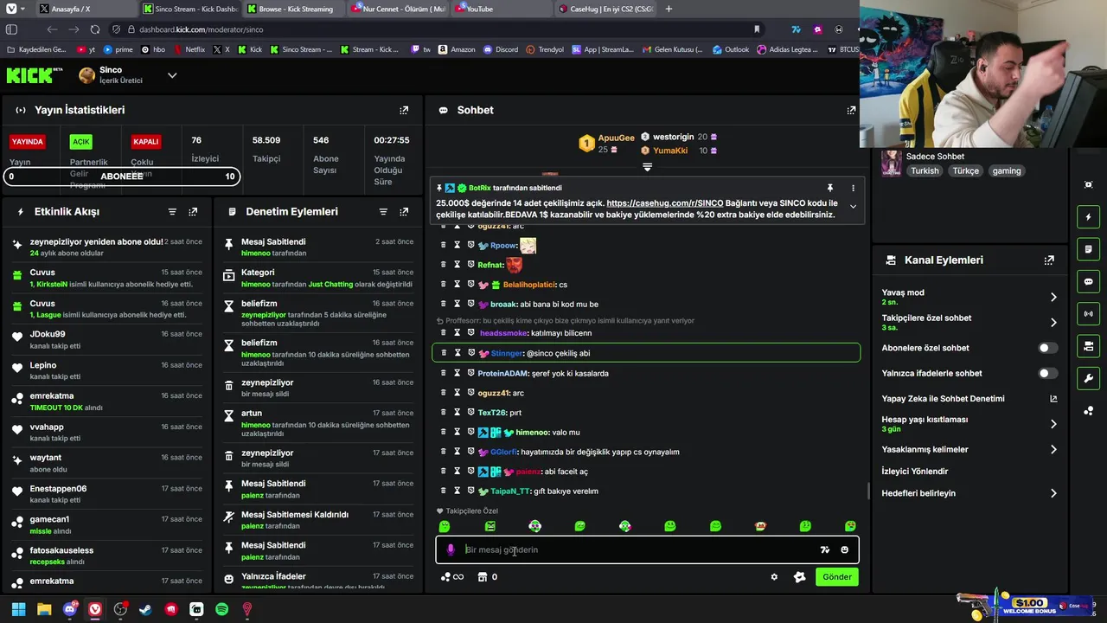Open Spotify from the taskbar

point(221,610)
